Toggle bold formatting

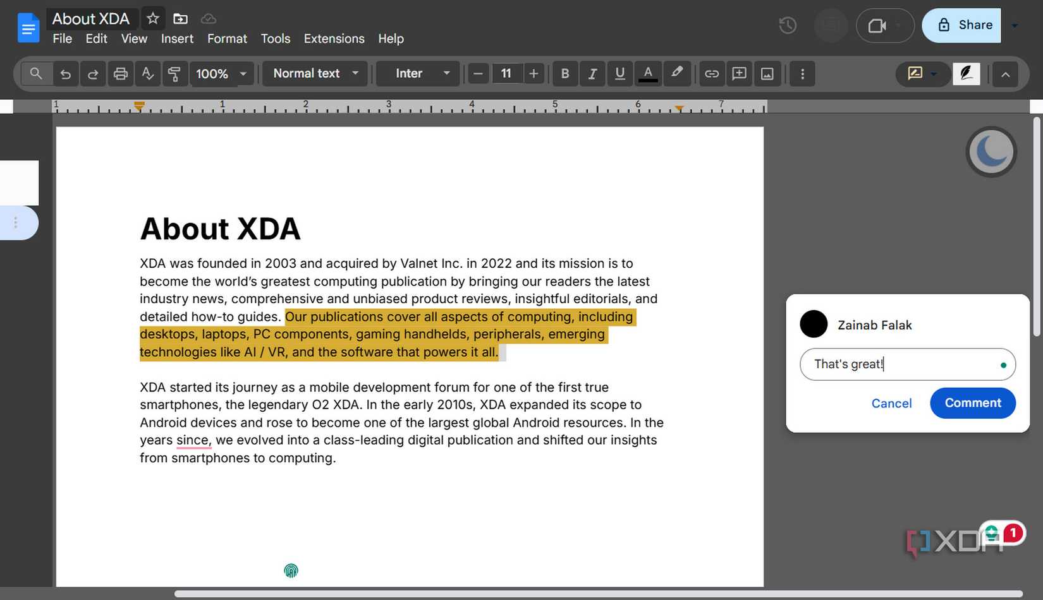(565, 74)
